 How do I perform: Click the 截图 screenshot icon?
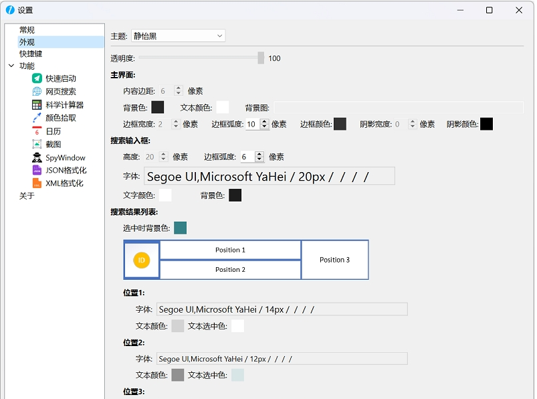[x=37, y=144]
